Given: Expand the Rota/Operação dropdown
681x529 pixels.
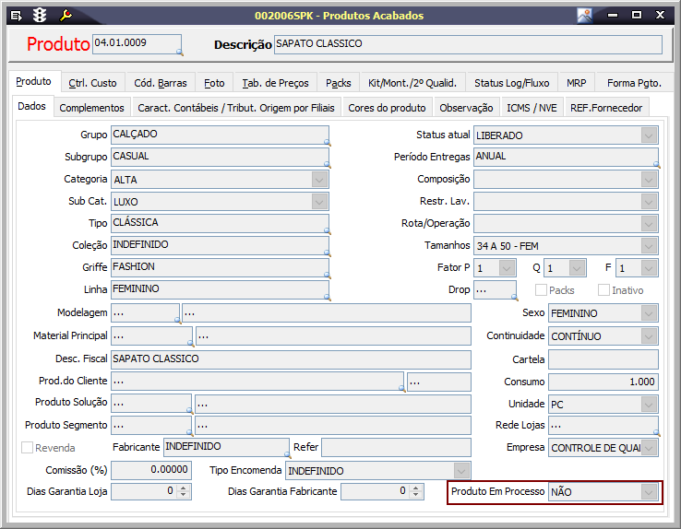Looking at the screenshot, I should 649,224.
